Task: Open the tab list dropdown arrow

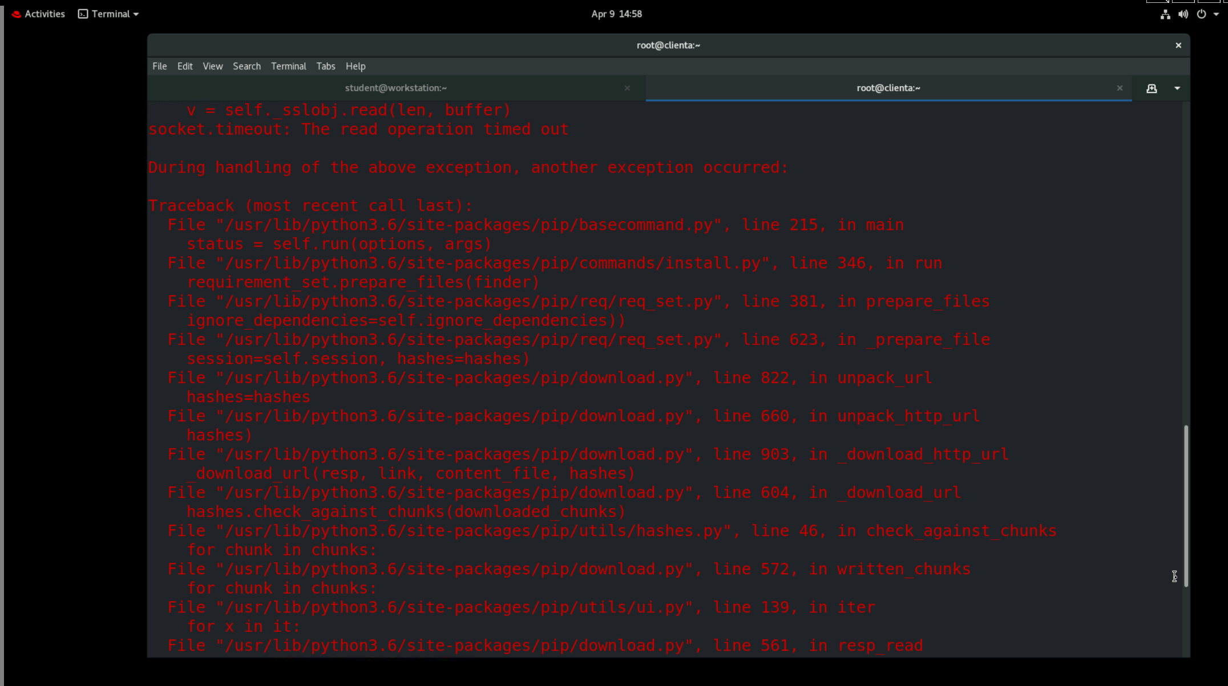Action: (1177, 88)
